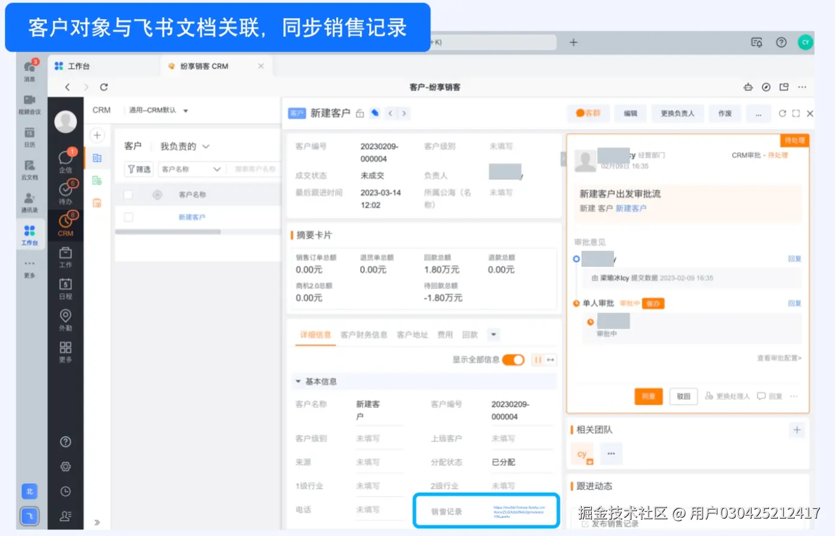
Task: Open the 视频会议 icon in the left sidebar
Action: [x=29, y=100]
